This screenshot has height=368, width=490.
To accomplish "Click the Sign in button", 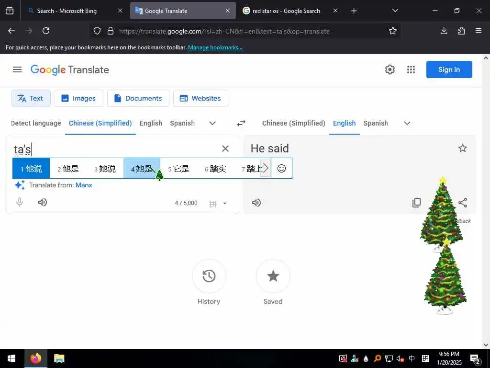I will pos(449,69).
